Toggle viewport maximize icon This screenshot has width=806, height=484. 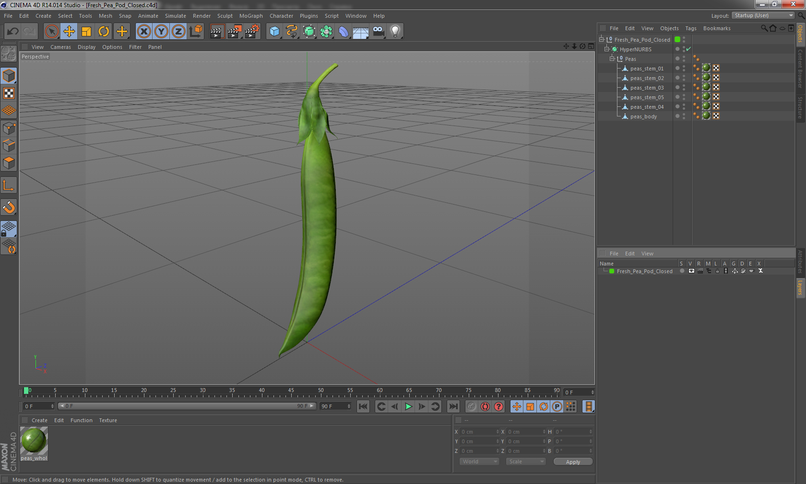[591, 46]
